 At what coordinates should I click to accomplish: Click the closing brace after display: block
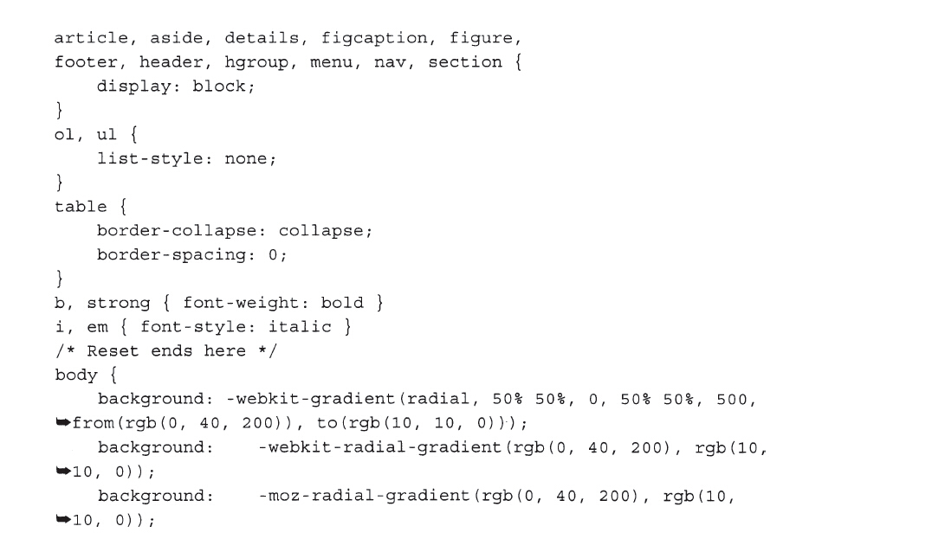pyautogui.click(x=59, y=110)
